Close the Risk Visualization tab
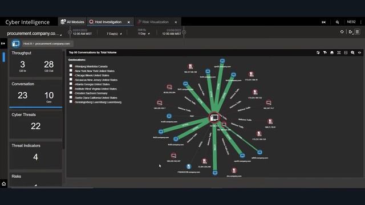 click(x=176, y=22)
